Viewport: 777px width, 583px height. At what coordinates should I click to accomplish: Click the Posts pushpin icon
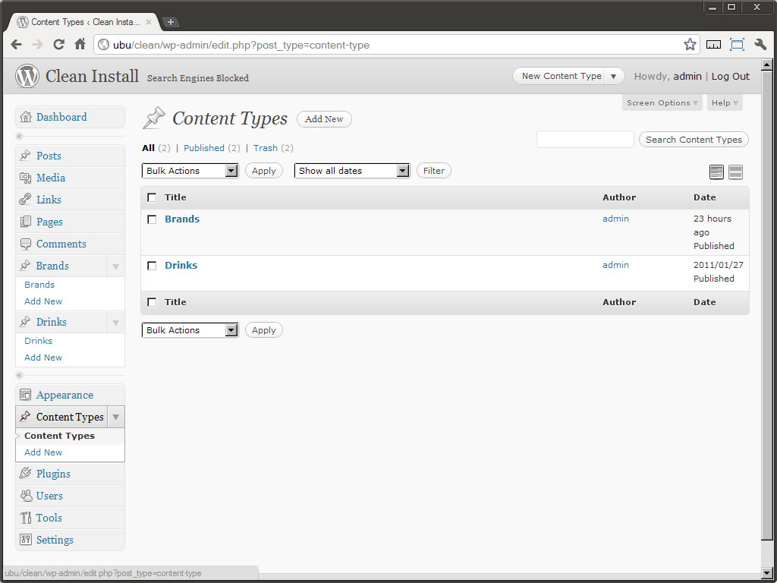25,156
